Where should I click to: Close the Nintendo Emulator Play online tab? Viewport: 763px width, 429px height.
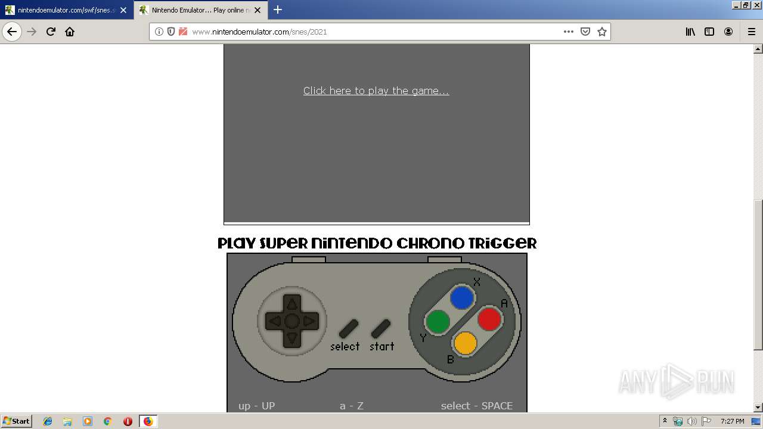click(x=258, y=10)
